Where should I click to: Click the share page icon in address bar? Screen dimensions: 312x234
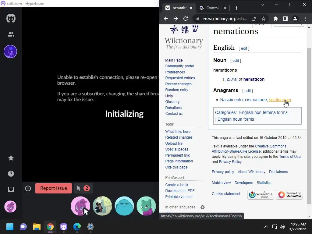(254, 19)
